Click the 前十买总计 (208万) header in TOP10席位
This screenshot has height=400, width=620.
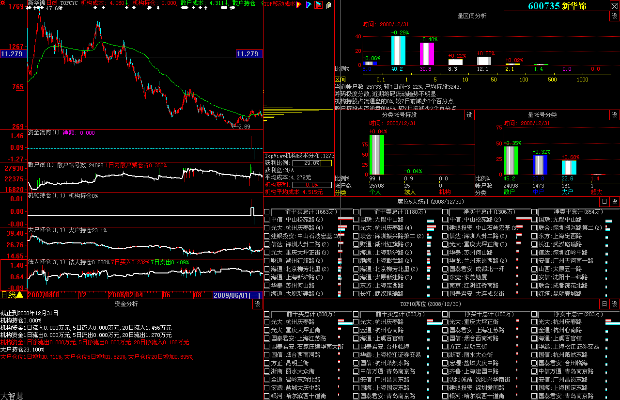[310, 314]
